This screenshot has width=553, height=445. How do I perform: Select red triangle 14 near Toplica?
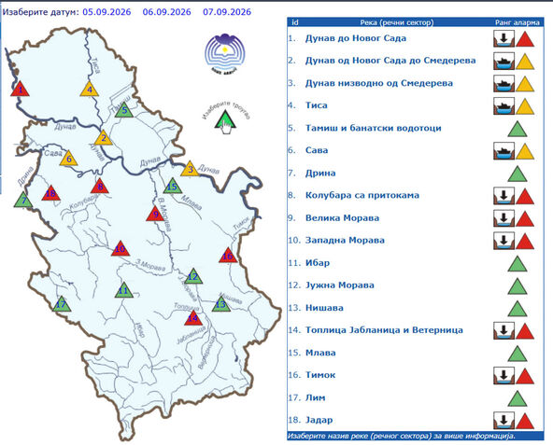click(x=193, y=318)
